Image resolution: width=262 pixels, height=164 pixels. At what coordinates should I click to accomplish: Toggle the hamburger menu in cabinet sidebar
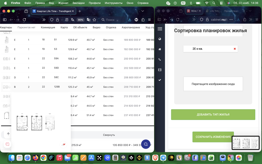click(160, 29)
